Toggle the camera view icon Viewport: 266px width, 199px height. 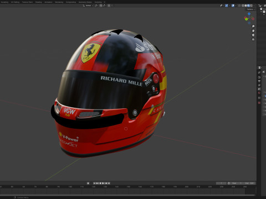pos(253,35)
